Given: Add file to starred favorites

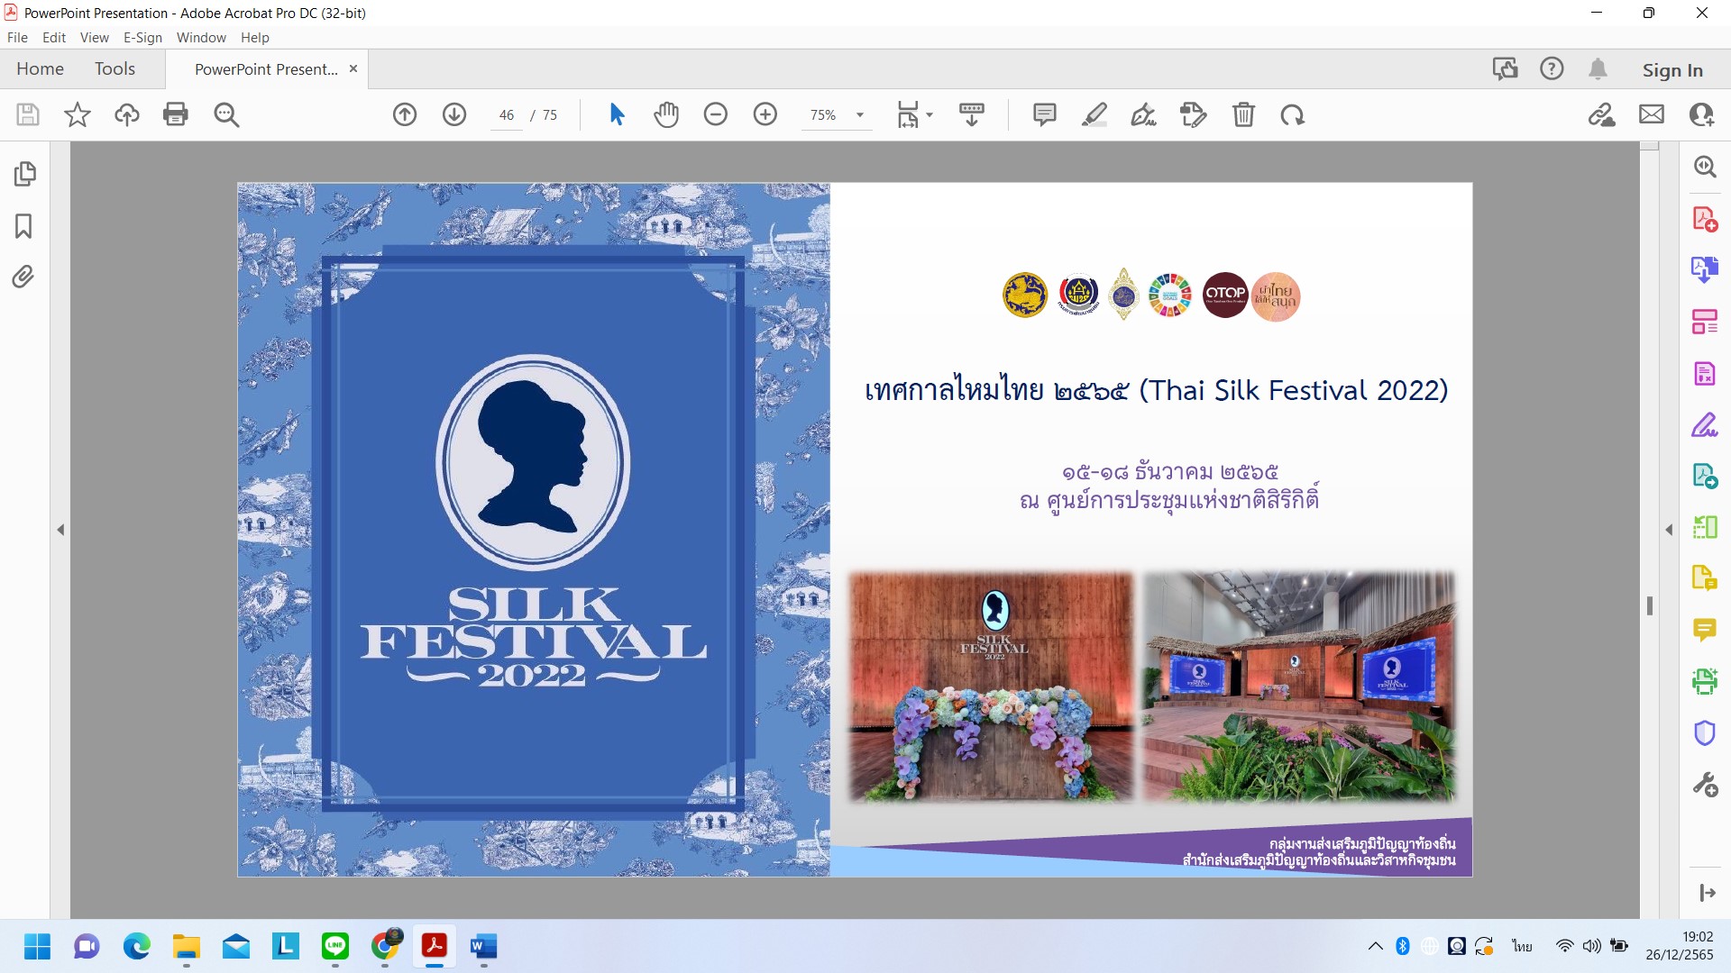Looking at the screenshot, I should (x=78, y=114).
